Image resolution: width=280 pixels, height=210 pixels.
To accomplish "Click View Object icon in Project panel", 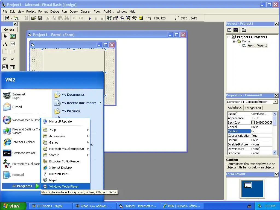I will click(235, 30).
